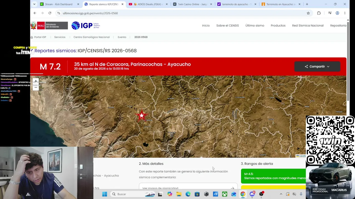Open Task View in the taskbar

[x=160, y=194]
